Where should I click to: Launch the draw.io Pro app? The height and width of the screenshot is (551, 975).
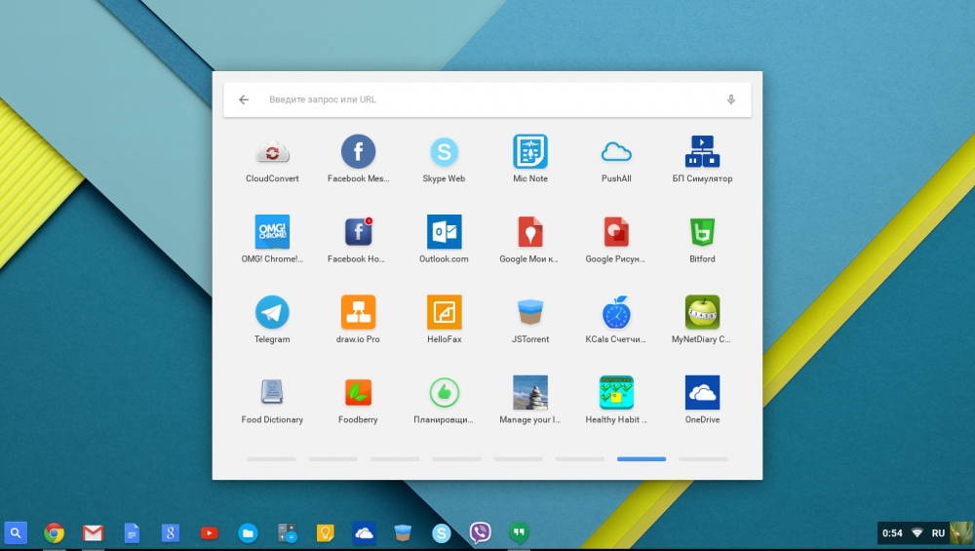point(358,313)
